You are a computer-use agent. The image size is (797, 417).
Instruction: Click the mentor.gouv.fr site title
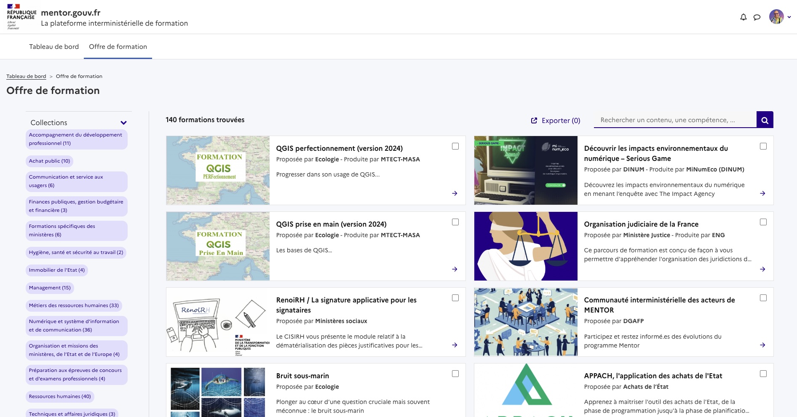click(71, 13)
